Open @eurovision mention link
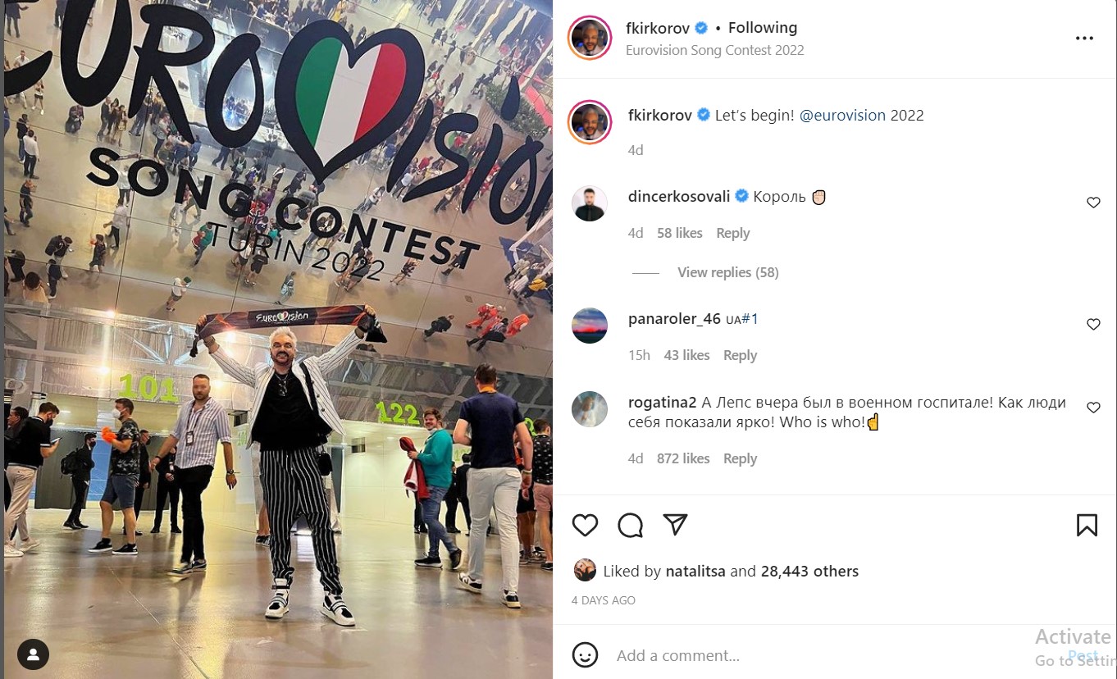The image size is (1117, 679). tap(842, 116)
